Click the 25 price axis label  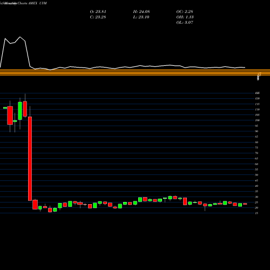256,202
